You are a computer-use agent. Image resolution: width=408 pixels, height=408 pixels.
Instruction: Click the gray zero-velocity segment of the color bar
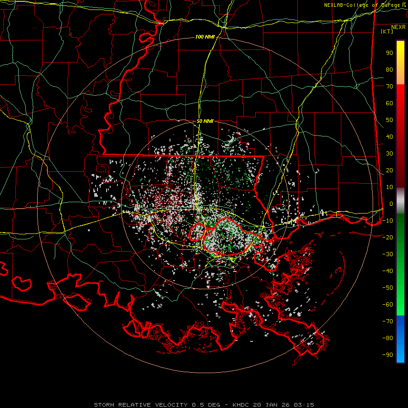point(400,201)
